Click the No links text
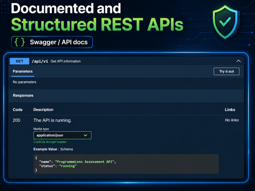The height and width of the screenshot is (191, 255). 232,120
